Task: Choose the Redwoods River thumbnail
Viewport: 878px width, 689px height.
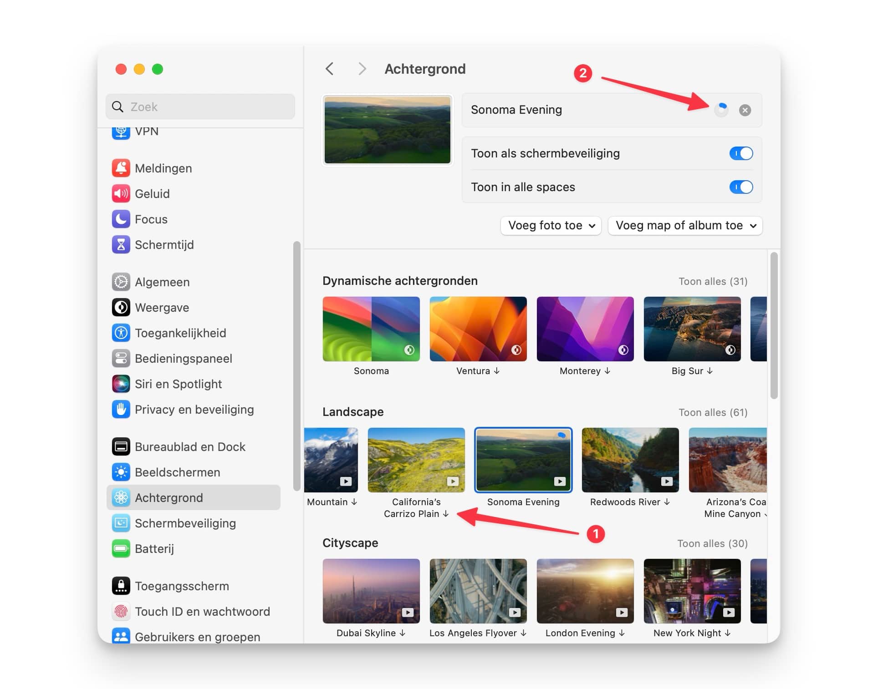Action: [x=630, y=460]
